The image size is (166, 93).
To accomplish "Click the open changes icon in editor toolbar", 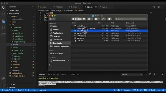I will 154,7.
